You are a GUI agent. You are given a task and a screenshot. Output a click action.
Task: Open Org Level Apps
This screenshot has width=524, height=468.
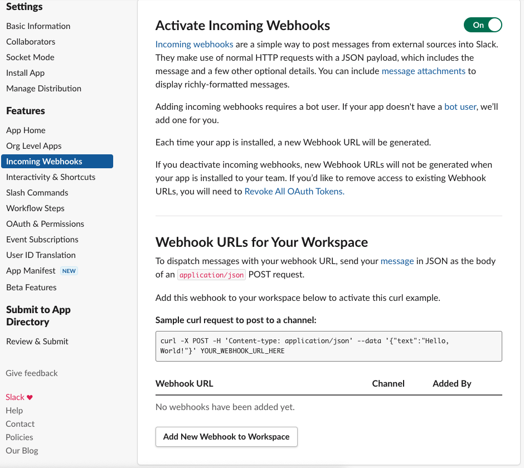(34, 146)
